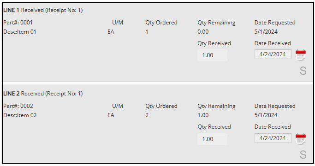Click Part# 0002 text
Screen dimensions: 315x166
[18, 106]
